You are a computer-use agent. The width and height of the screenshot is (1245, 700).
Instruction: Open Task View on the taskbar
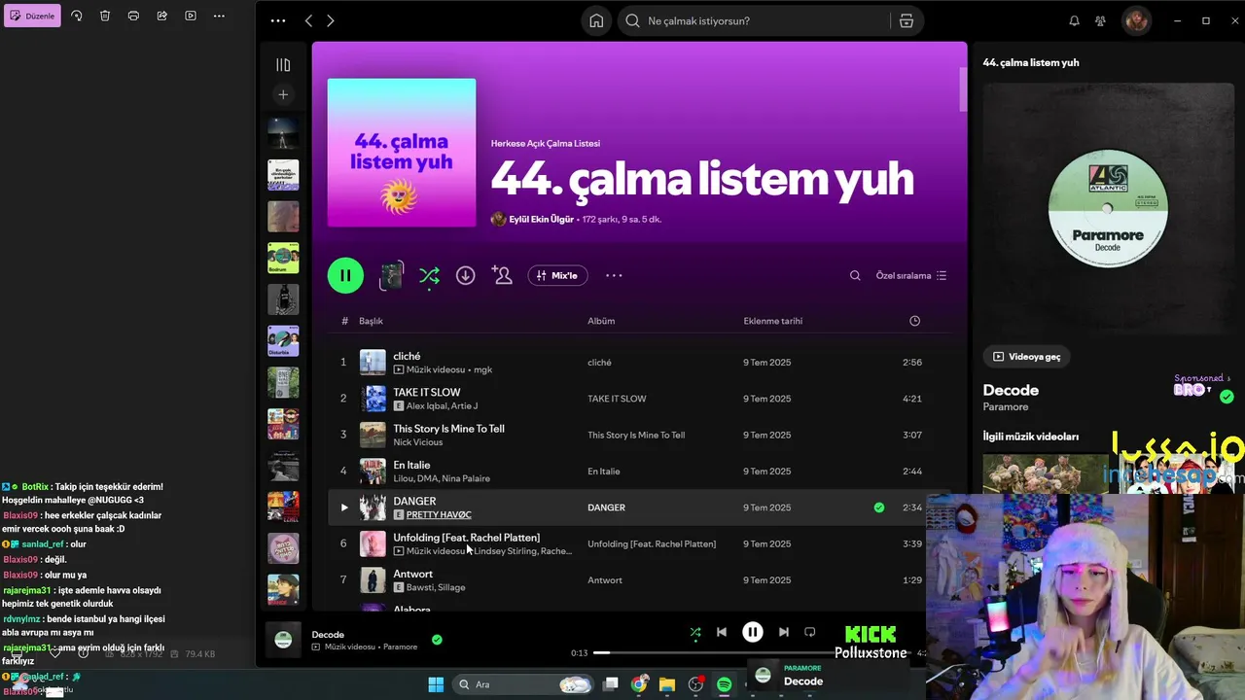(610, 684)
